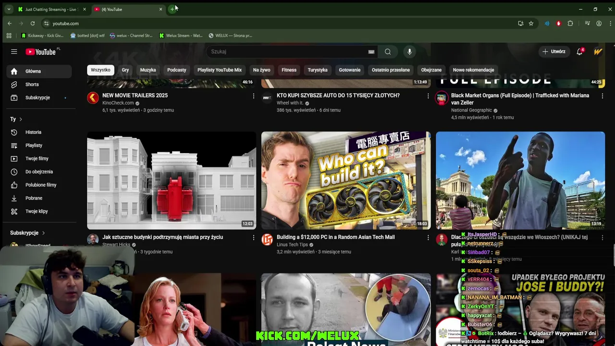Open National Geographic channel link
Image resolution: width=615 pixels, height=346 pixels.
tap(471, 110)
